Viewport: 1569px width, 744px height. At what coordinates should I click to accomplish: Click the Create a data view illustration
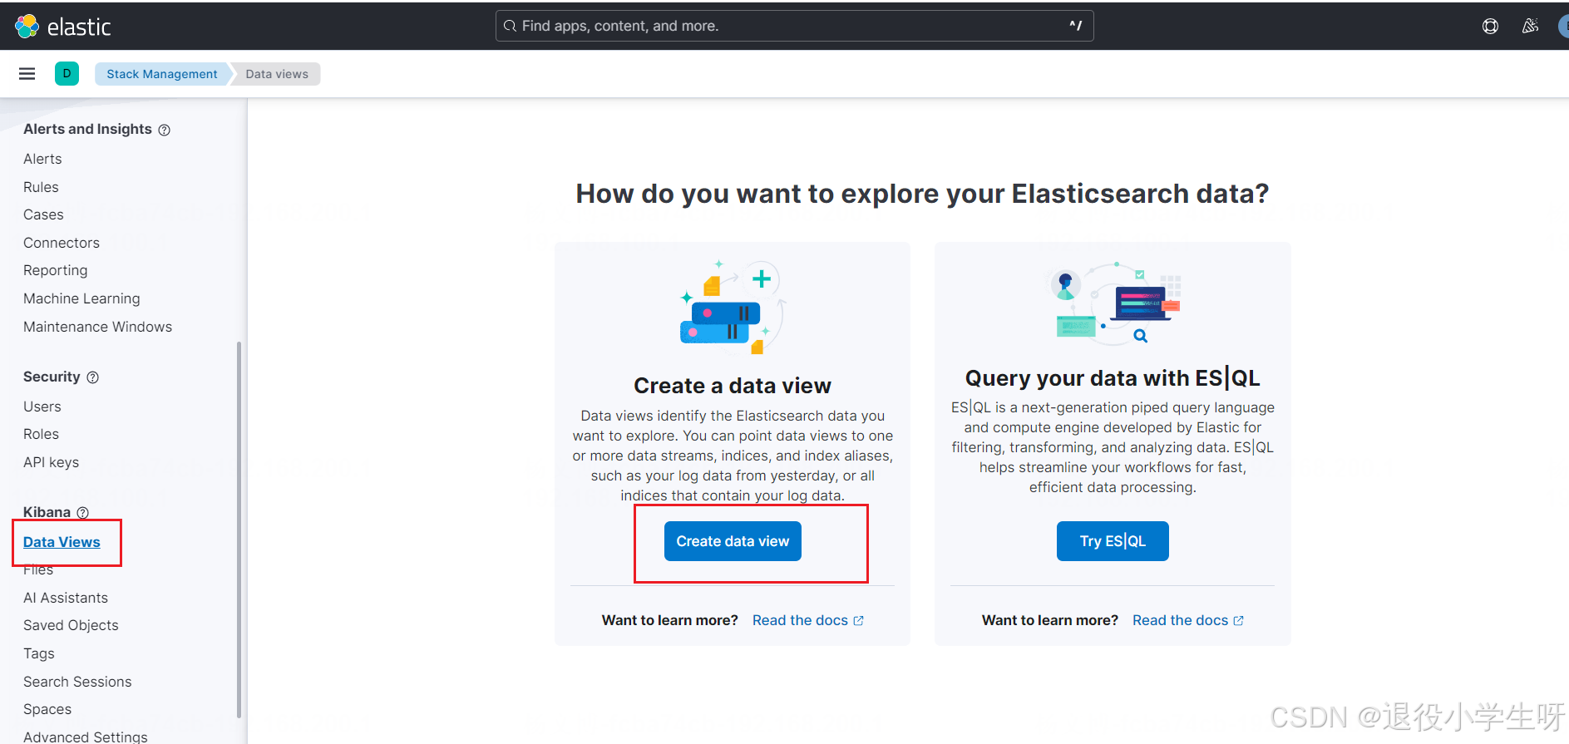coord(732,307)
